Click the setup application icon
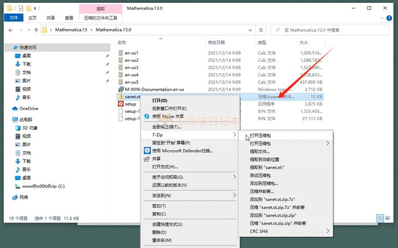 [120, 104]
